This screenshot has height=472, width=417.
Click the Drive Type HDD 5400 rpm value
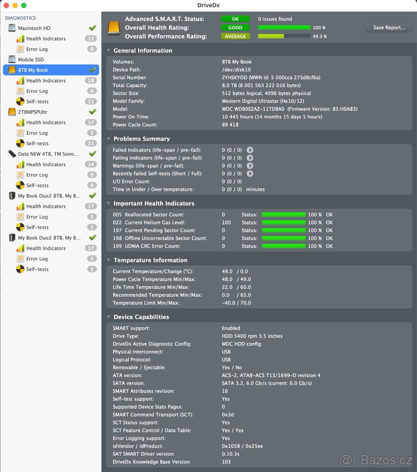click(252, 336)
